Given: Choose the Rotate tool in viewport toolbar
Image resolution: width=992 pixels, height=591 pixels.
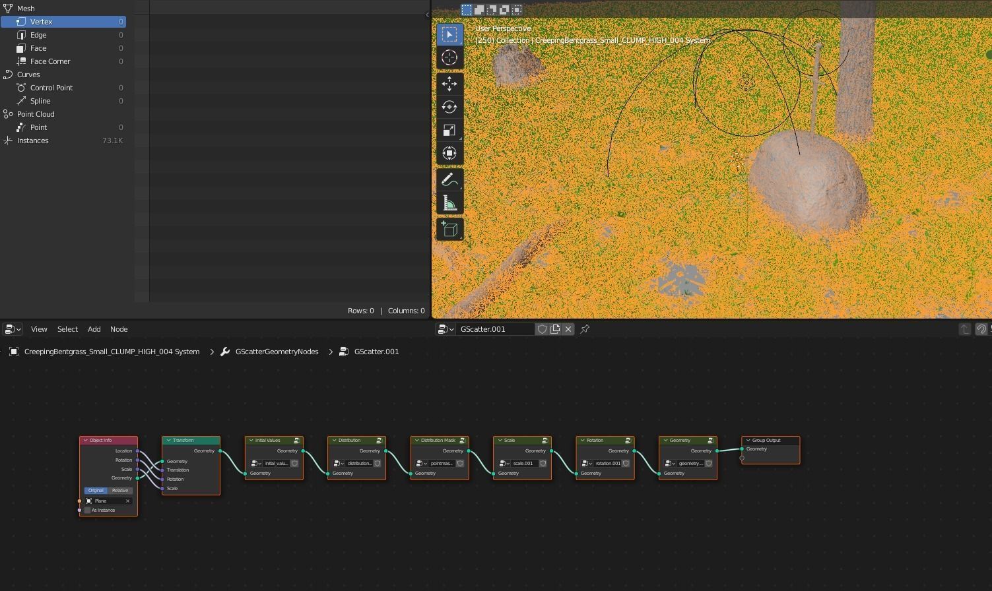Looking at the screenshot, I should point(449,107).
